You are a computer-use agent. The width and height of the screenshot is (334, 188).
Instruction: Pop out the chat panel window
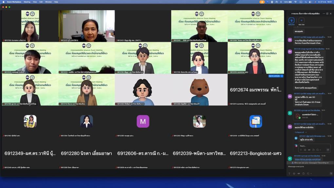click(x=327, y=13)
